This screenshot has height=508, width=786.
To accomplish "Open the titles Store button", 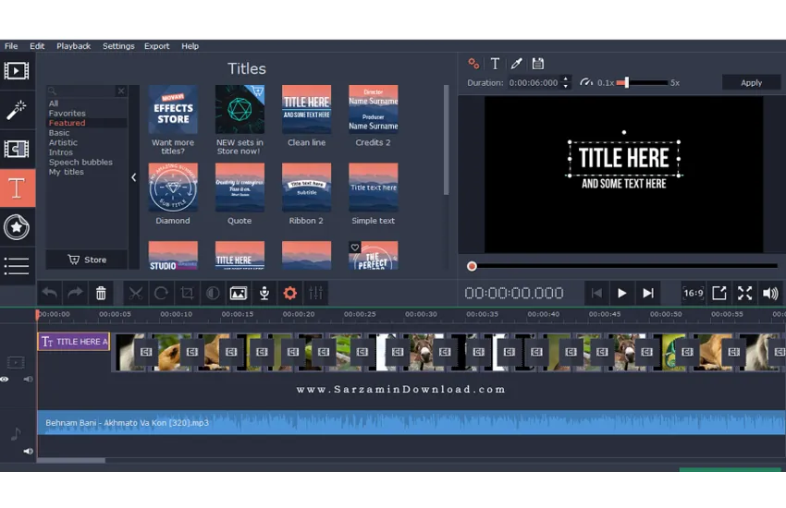I will tap(88, 260).
